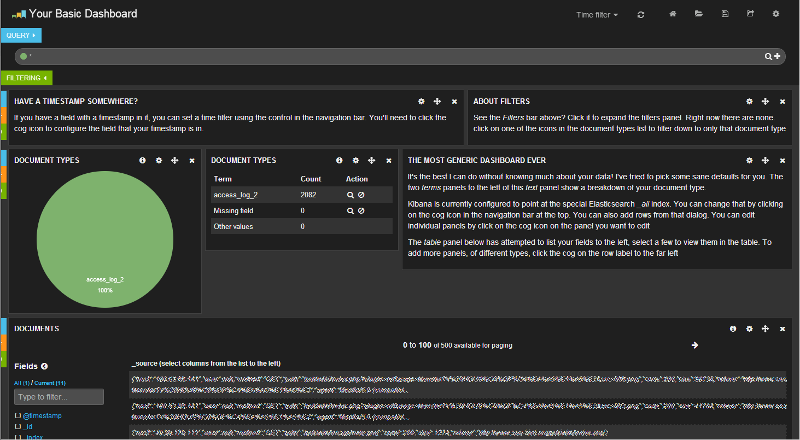Save the dashboard using the save icon
This screenshot has width=800, height=440.
(x=725, y=13)
